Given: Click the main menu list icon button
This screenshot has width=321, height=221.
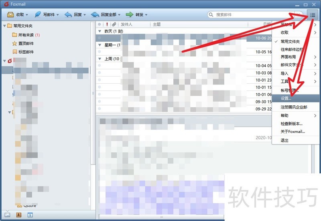Looking at the screenshot, I should [313, 15].
